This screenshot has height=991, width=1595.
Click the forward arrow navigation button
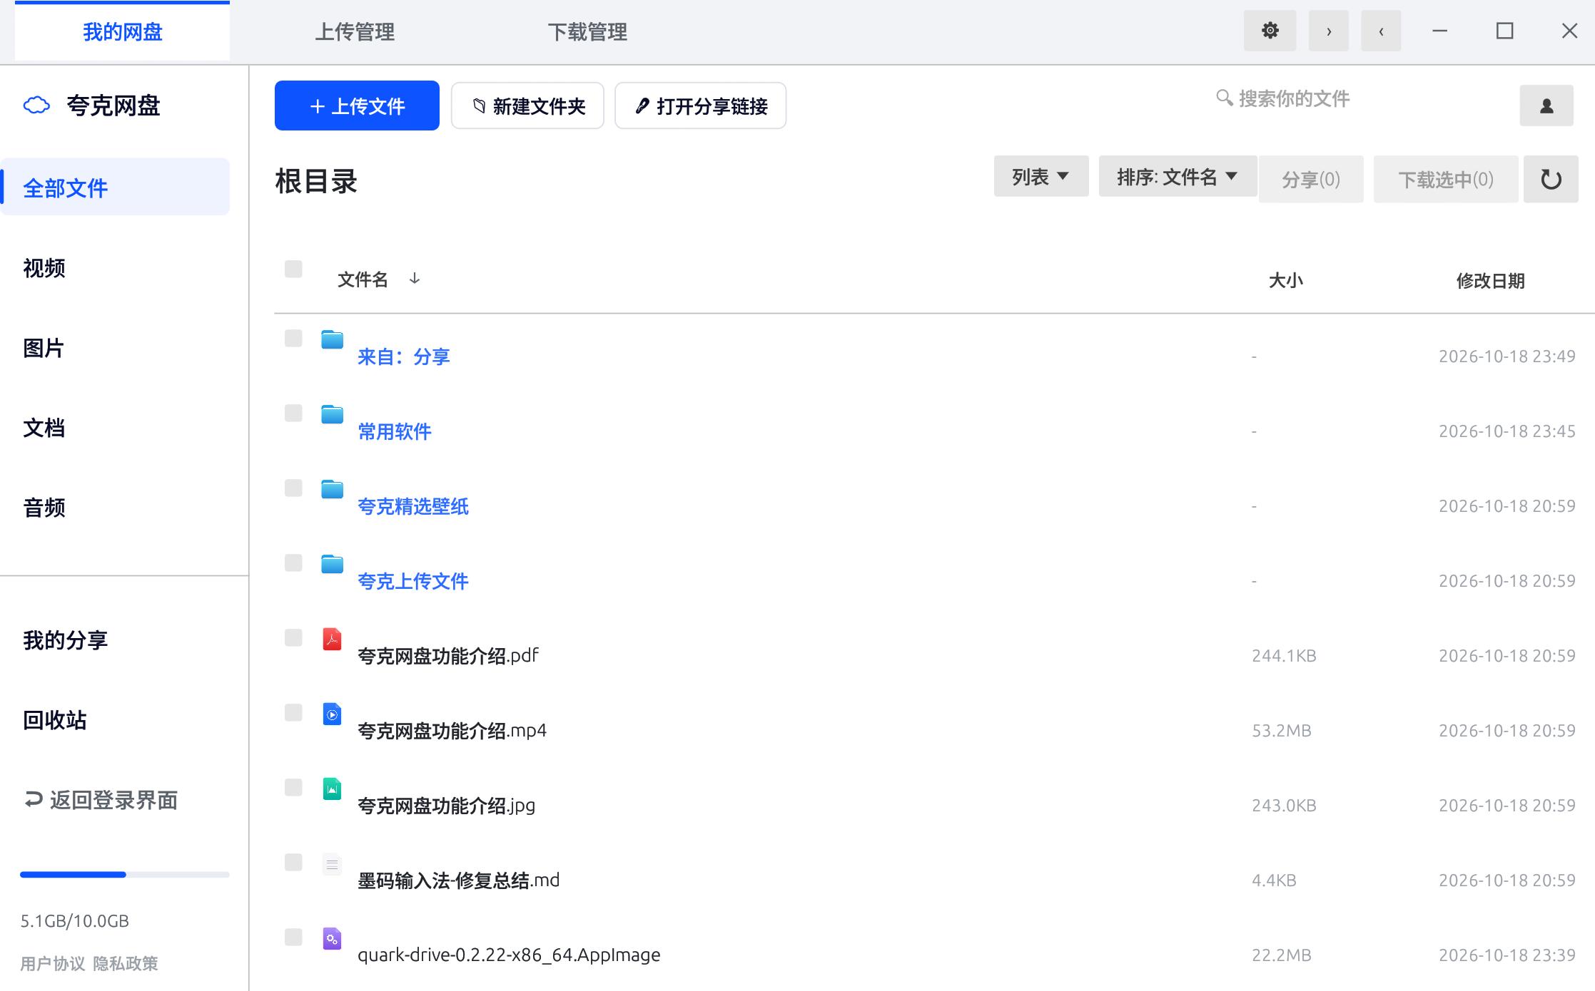click(x=1328, y=31)
